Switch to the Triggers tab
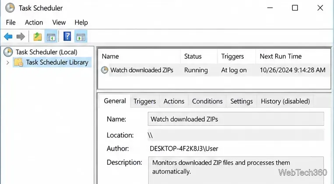The width and height of the screenshot is (334, 184). [145, 101]
